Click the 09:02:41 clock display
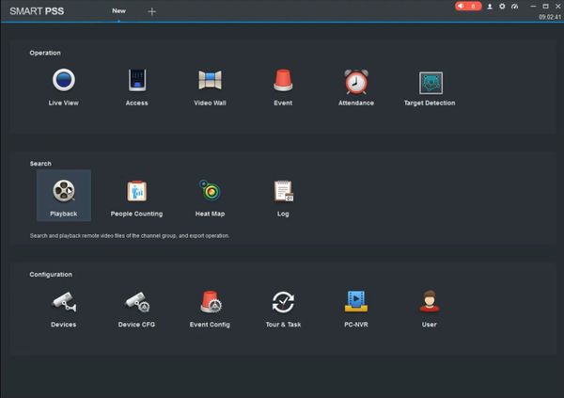The image size is (564, 398). [x=550, y=17]
